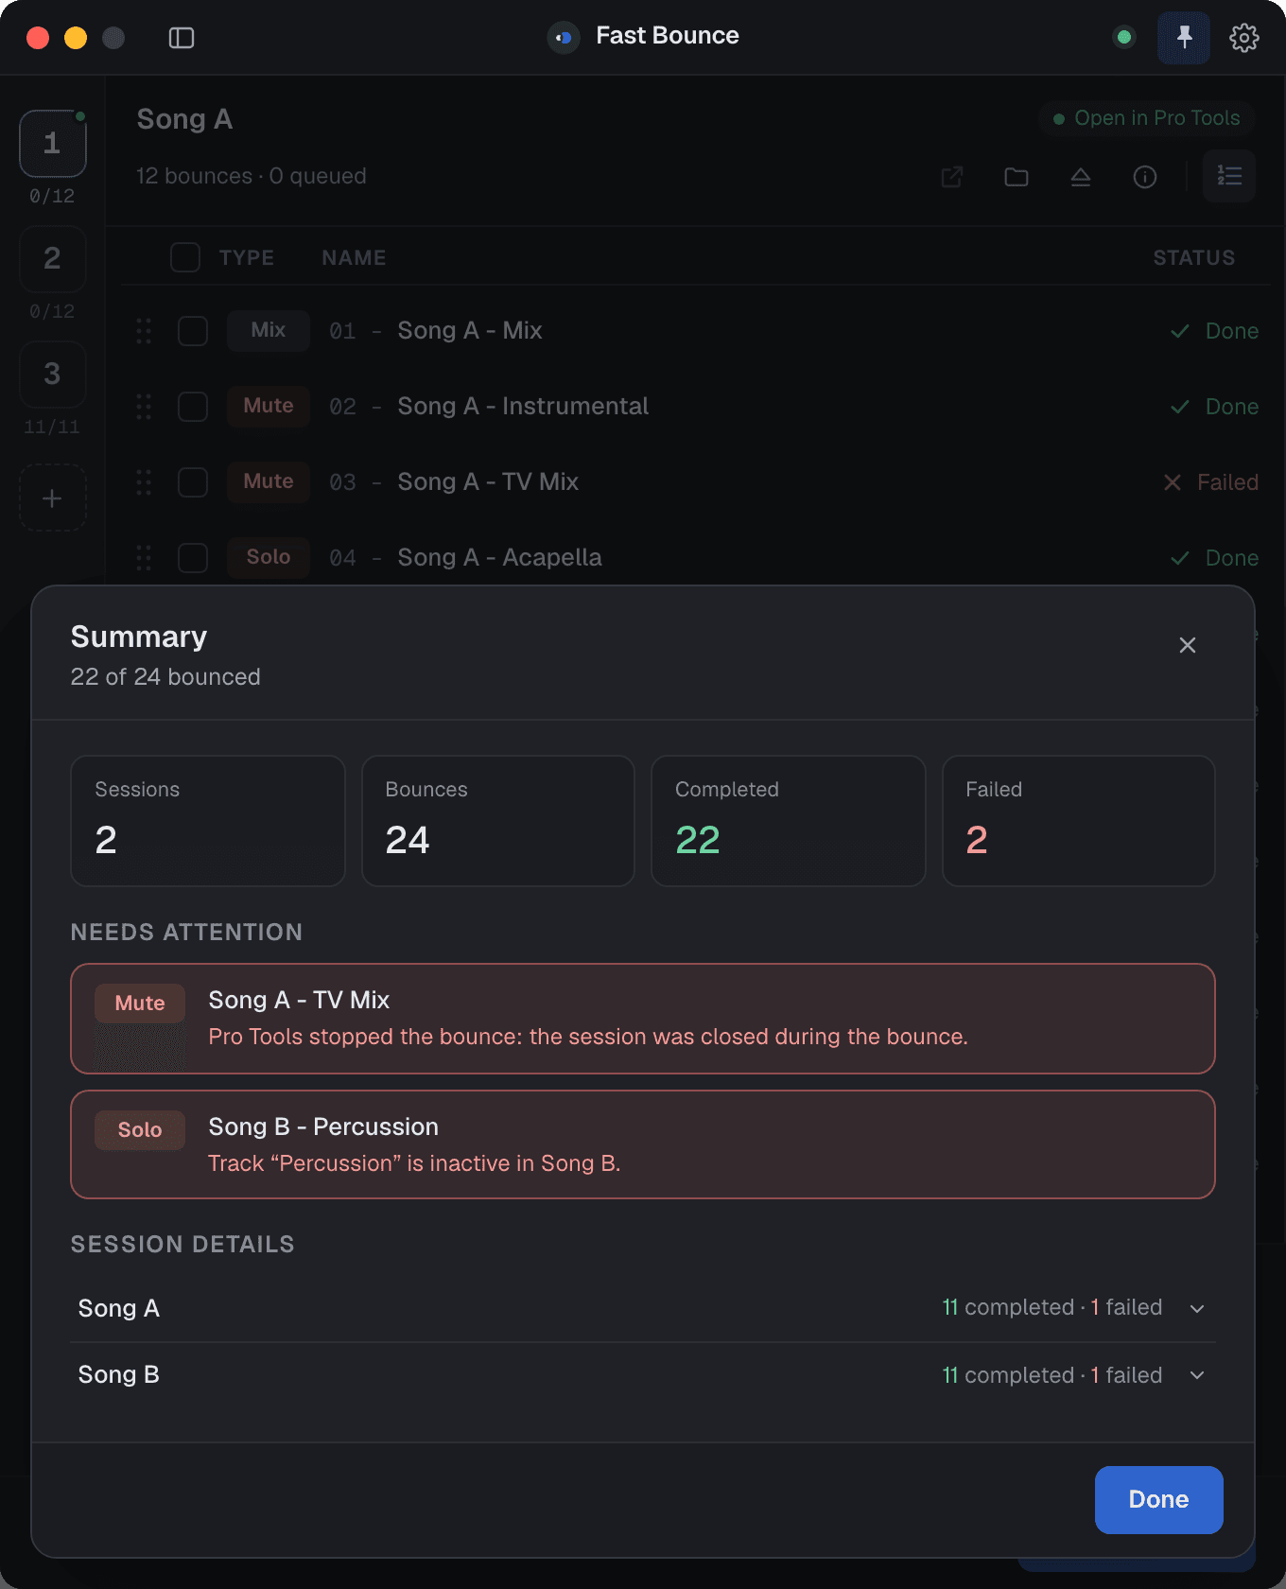Click drag handle of Song A - TV Mix row
This screenshot has width=1286, height=1589.
pyautogui.click(x=144, y=482)
